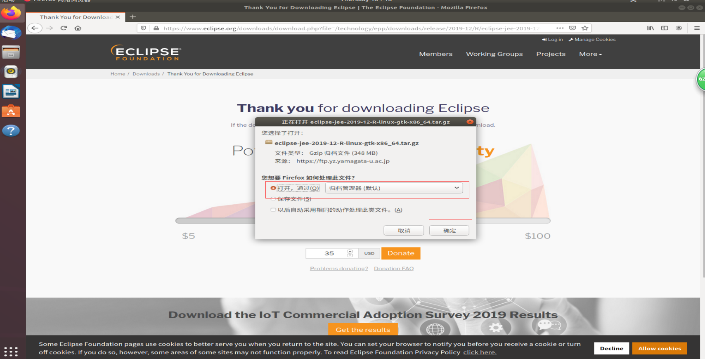
Task: Open page actions three-dot menu
Action: 560,28
